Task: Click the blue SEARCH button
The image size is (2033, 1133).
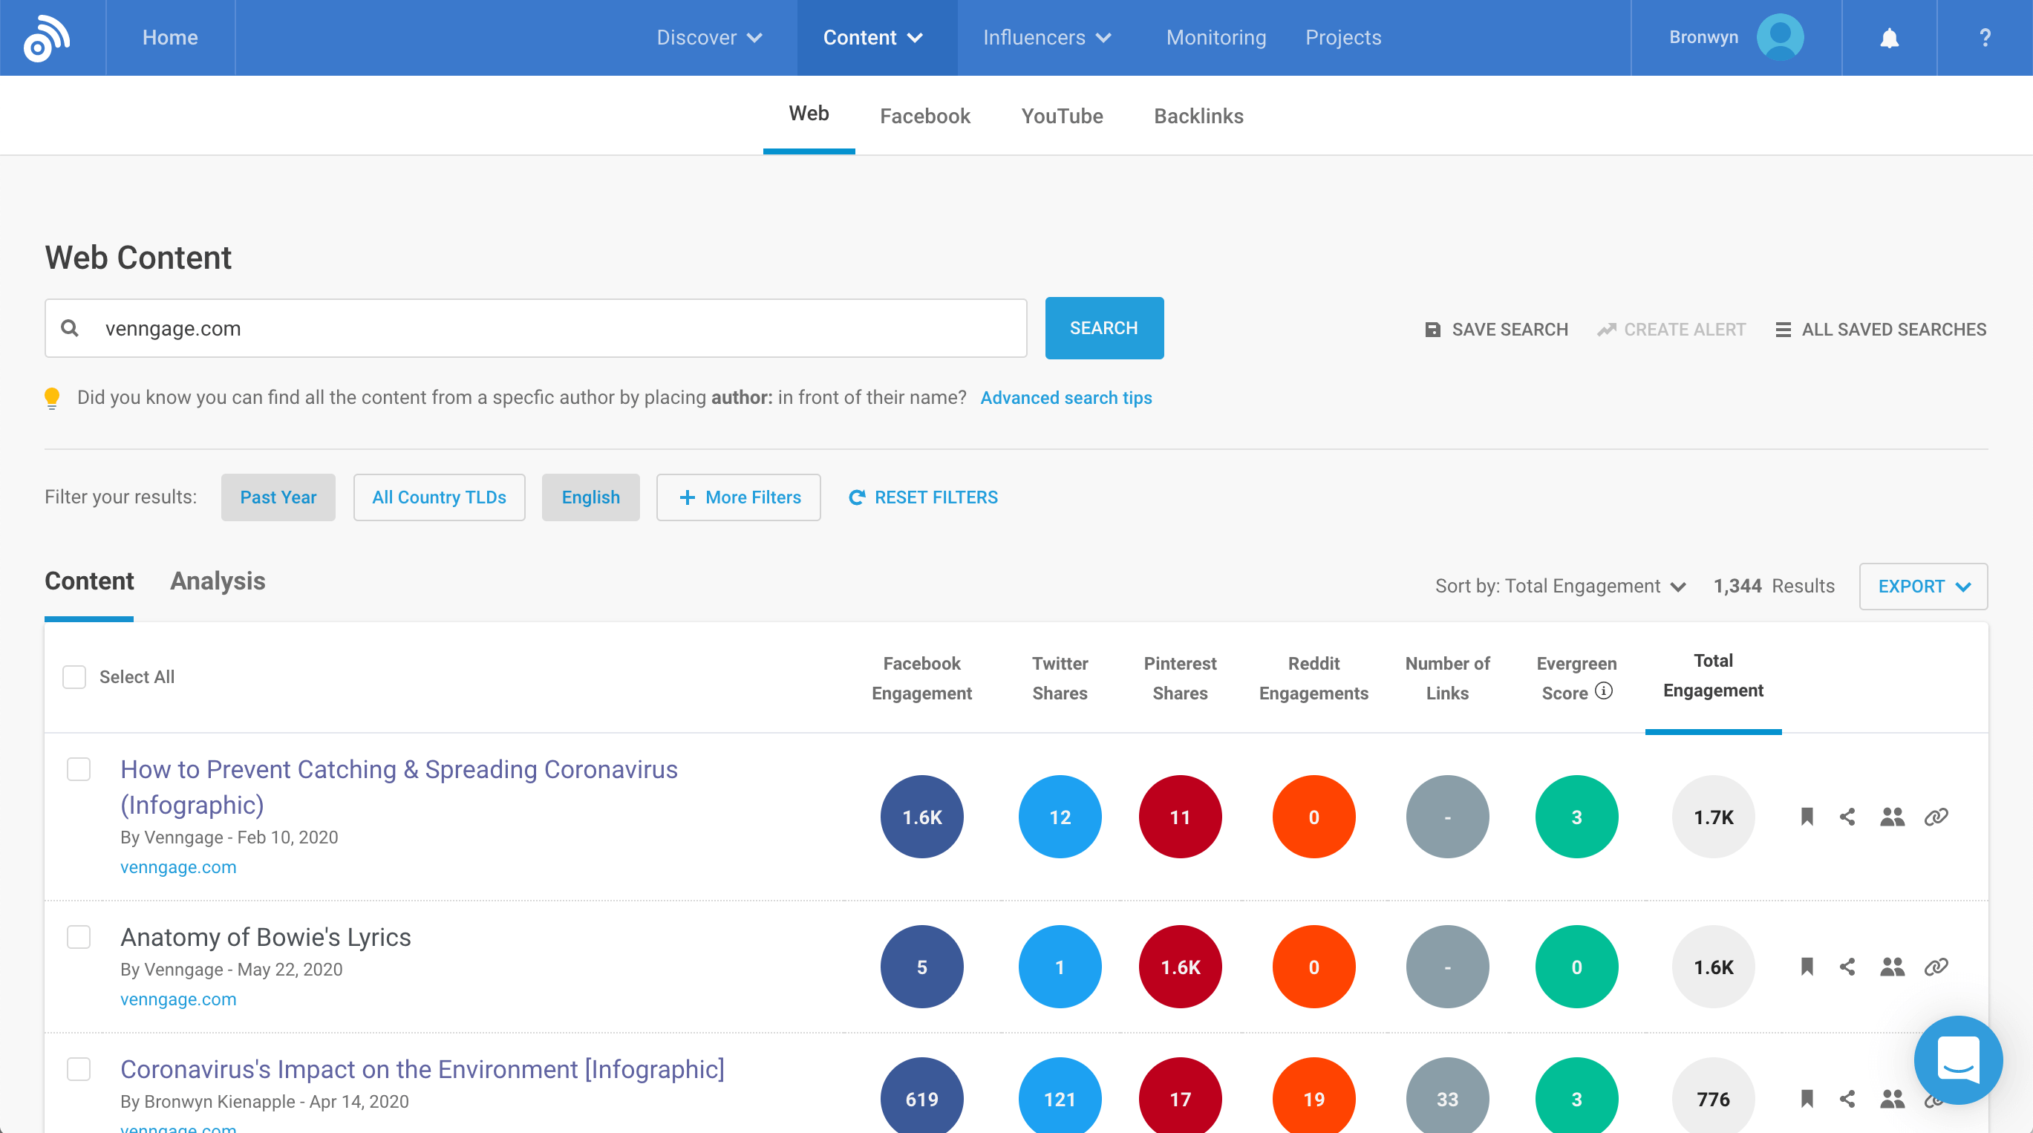Action: tap(1104, 328)
